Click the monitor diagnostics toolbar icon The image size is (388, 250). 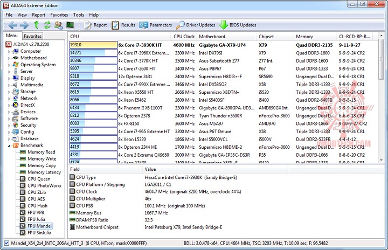pyautogui.click(x=70, y=25)
